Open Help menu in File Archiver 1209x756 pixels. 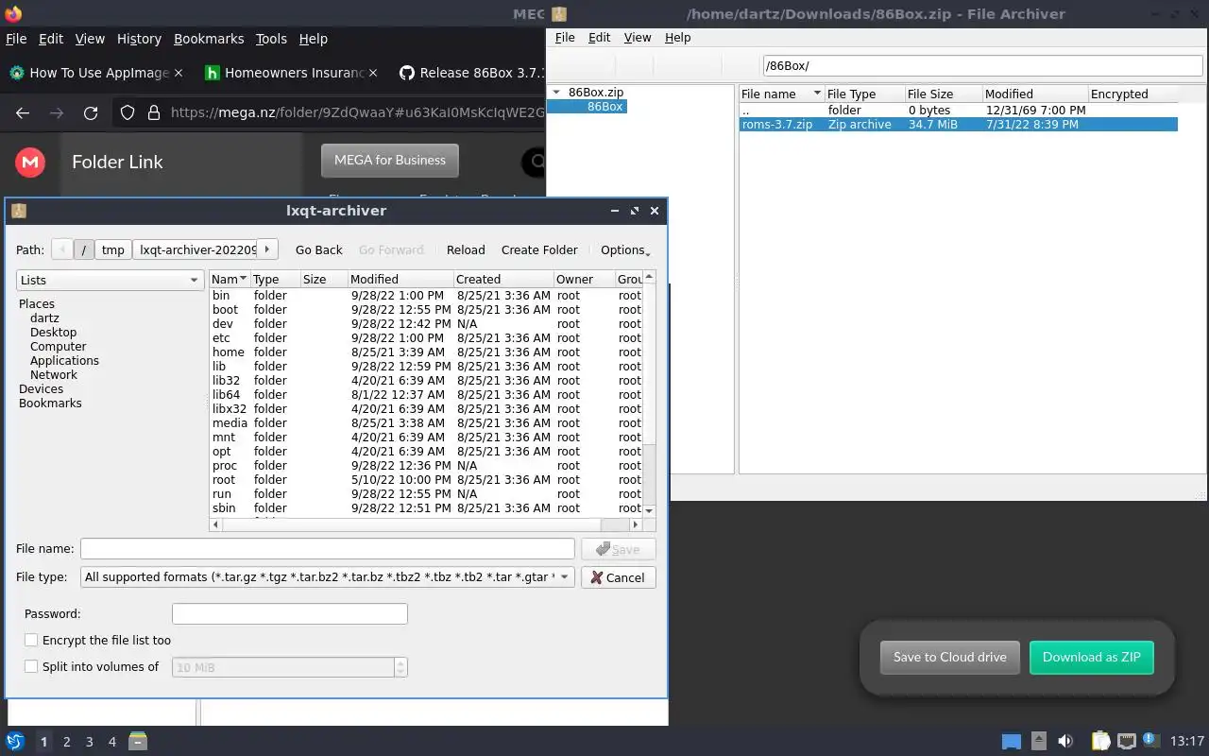tap(678, 38)
